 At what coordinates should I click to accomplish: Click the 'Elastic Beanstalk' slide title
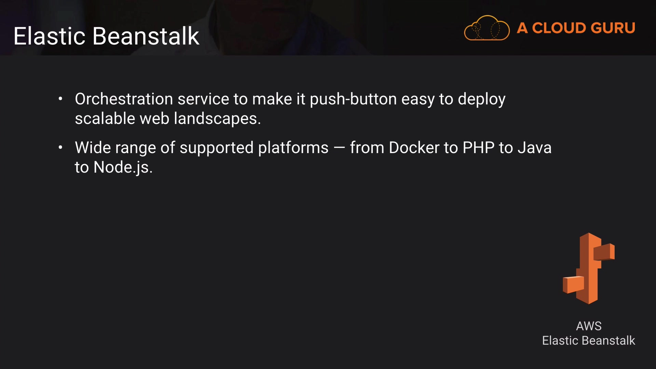pyautogui.click(x=106, y=36)
